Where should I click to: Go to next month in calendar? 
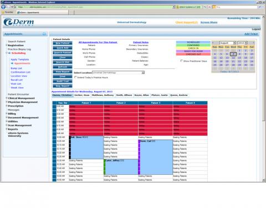(253, 43)
